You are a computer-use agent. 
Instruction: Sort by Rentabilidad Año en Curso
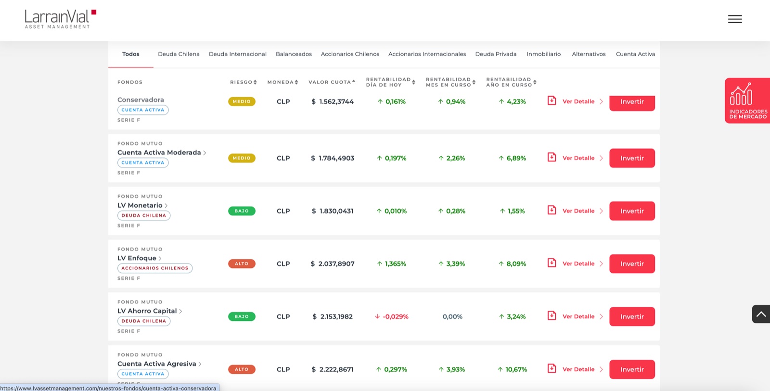pyautogui.click(x=511, y=82)
